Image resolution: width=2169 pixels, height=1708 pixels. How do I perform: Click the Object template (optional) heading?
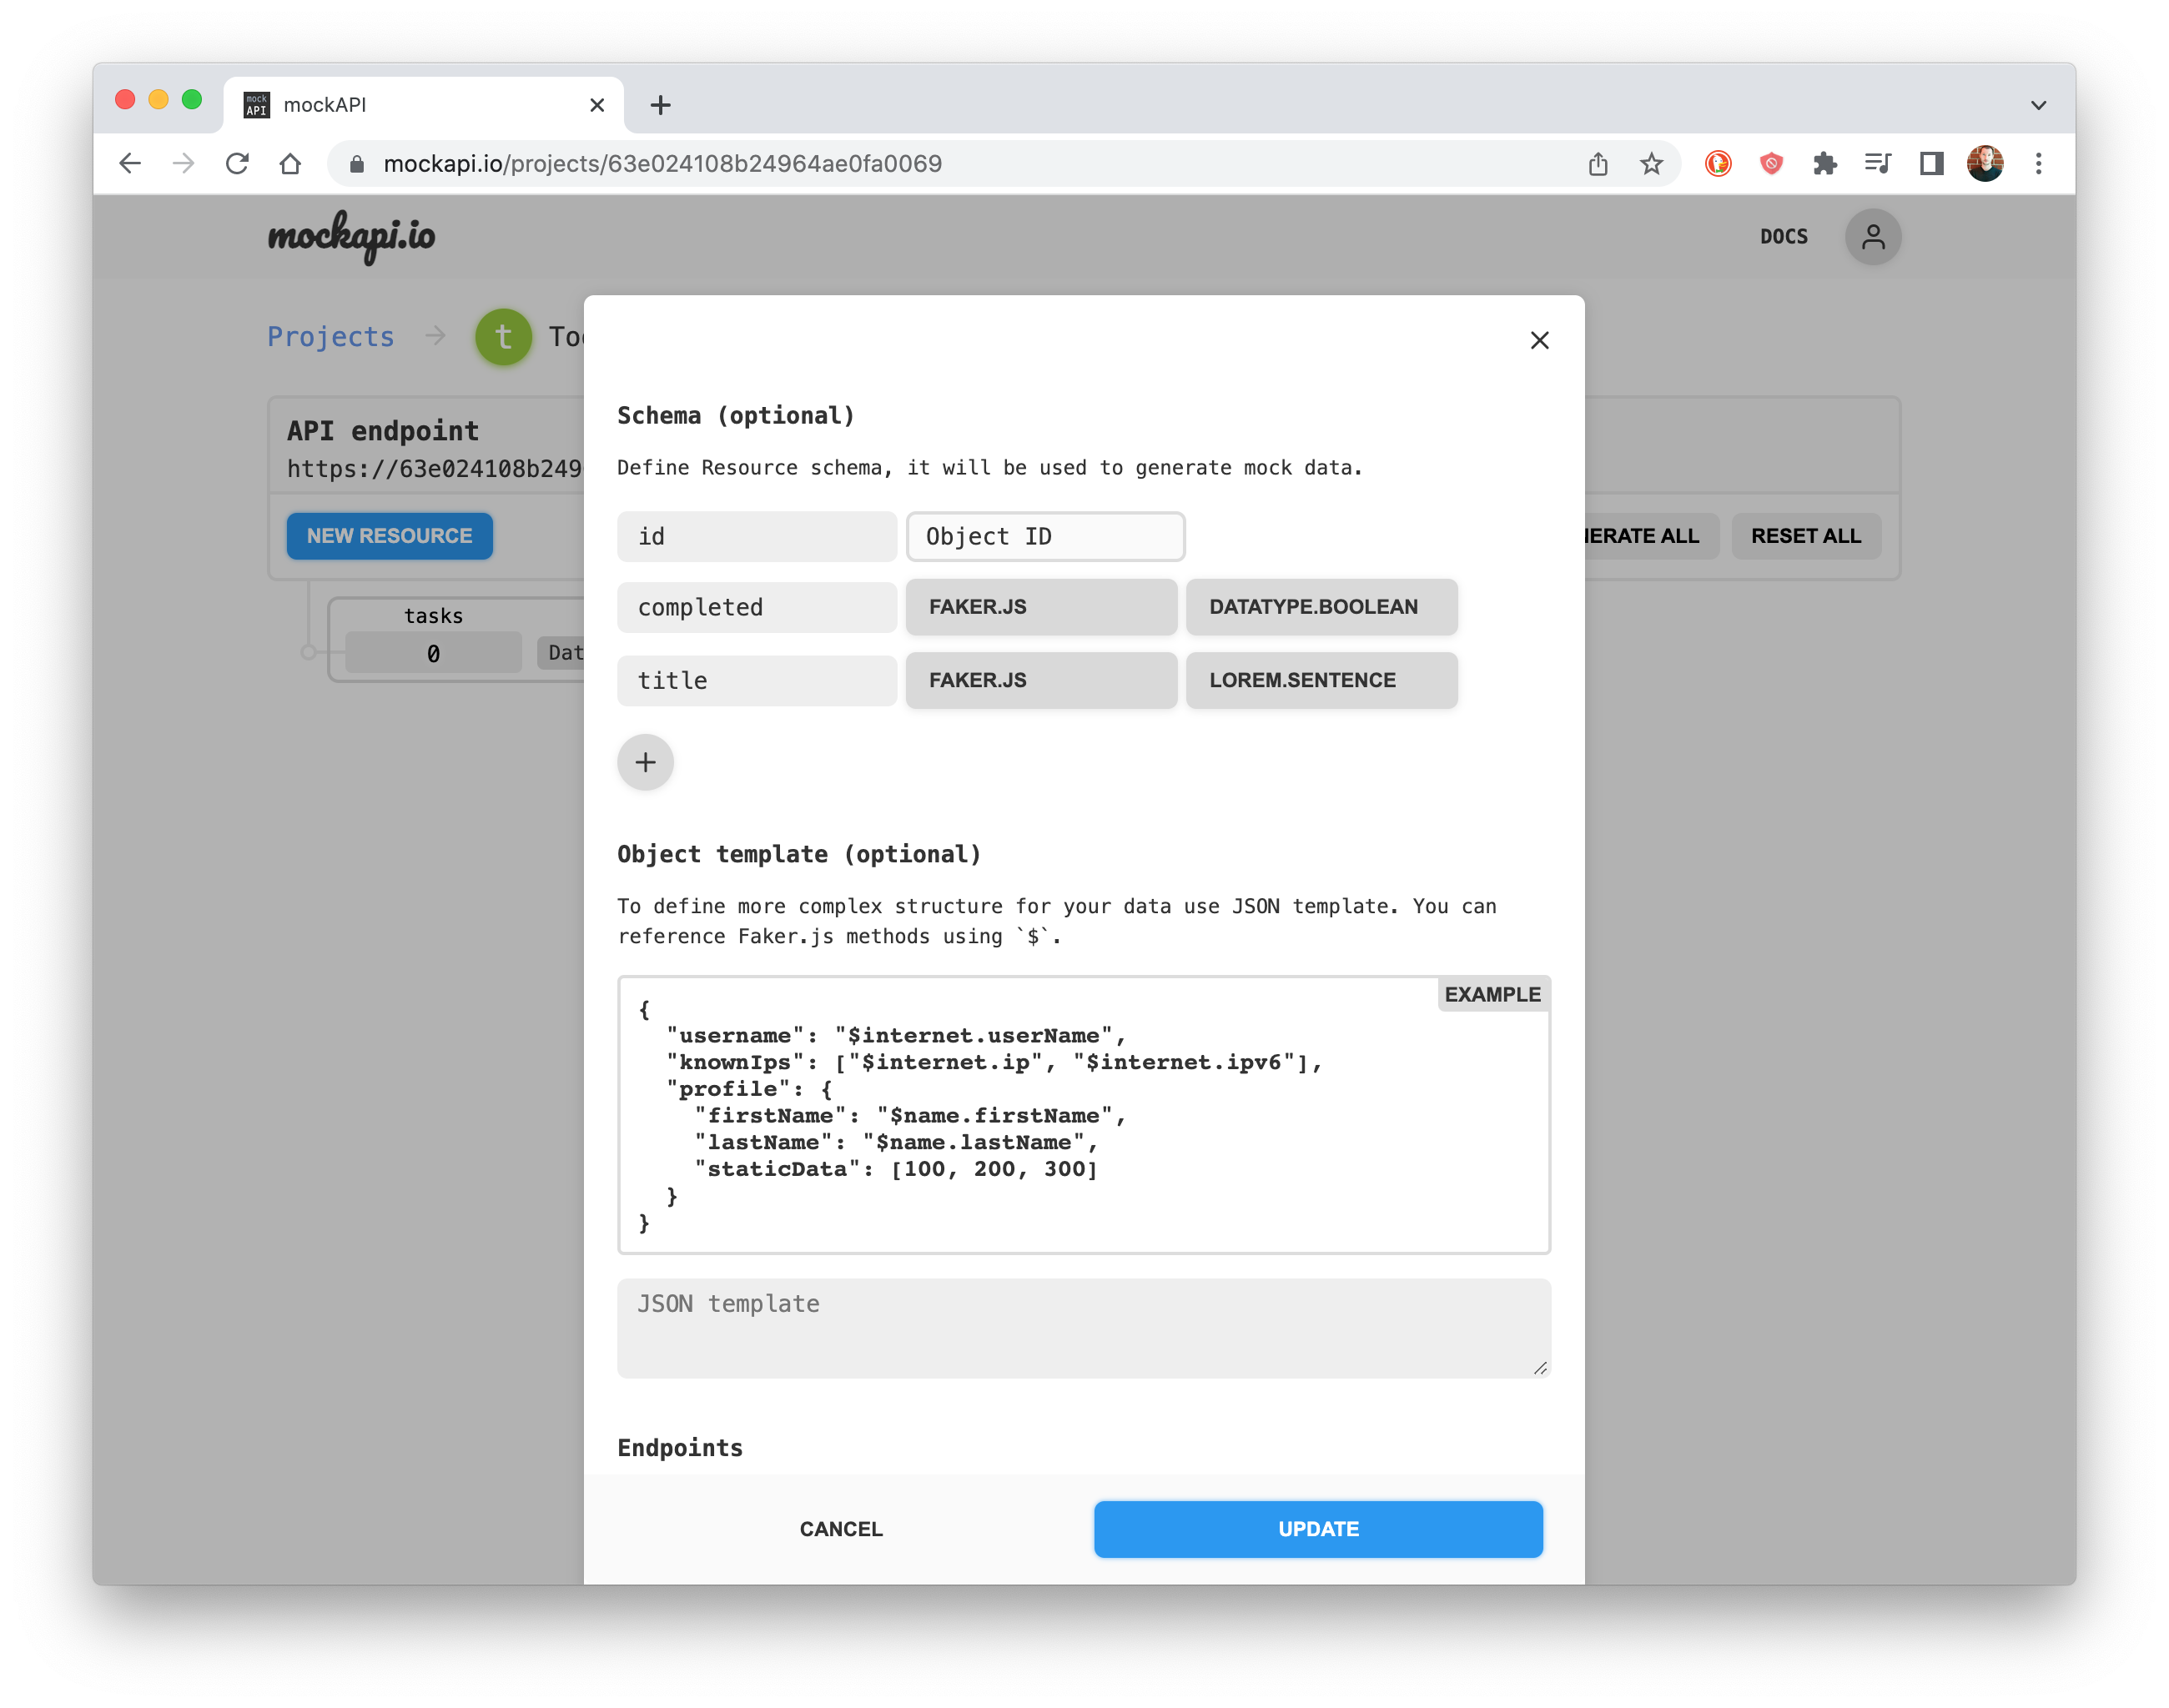799,855
